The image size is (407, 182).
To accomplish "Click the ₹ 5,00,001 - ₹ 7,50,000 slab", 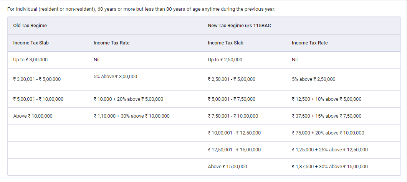I will (232, 99).
